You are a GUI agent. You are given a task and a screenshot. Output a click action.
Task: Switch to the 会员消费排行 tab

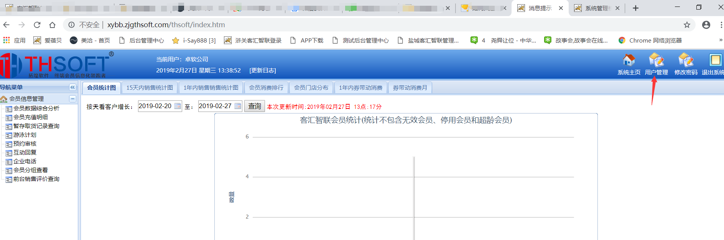pyautogui.click(x=266, y=88)
